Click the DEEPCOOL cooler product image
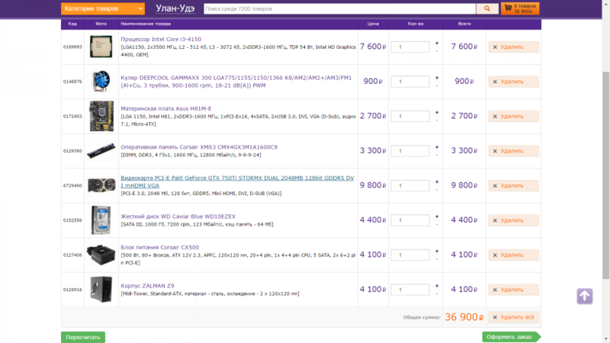Image resolution: width=610 pixels, height=343 pixels. [101, 82]
